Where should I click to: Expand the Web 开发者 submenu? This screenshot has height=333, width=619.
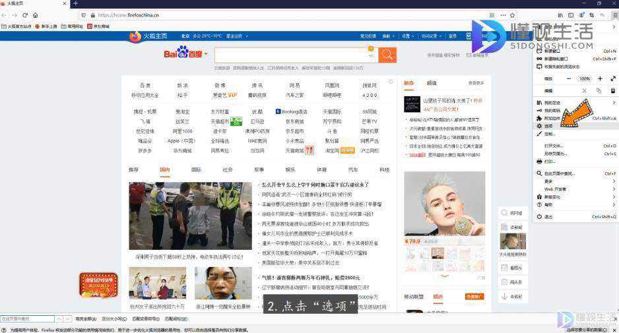pos(575,189)
